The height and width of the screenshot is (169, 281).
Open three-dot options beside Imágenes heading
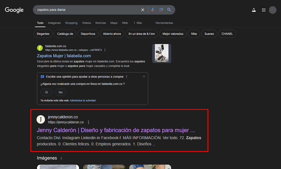pyautogui.click(x=61, y=158)
